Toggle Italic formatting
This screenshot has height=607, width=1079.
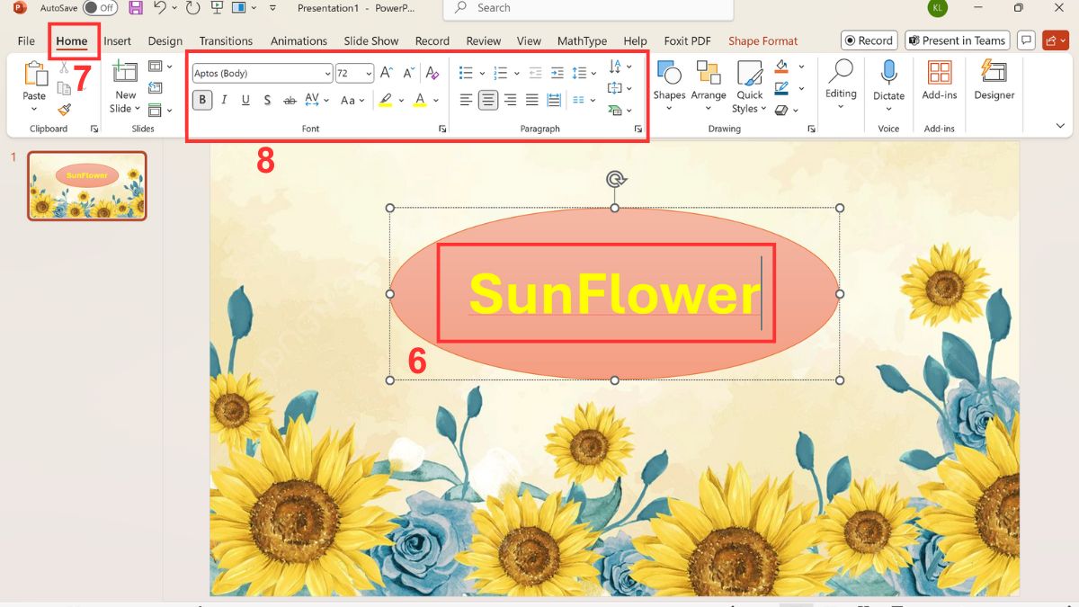tap(224, 100)
